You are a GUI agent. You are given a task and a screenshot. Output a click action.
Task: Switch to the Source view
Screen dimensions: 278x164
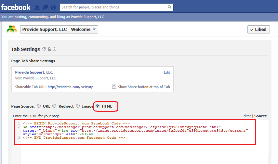click(x=260, y=116)
